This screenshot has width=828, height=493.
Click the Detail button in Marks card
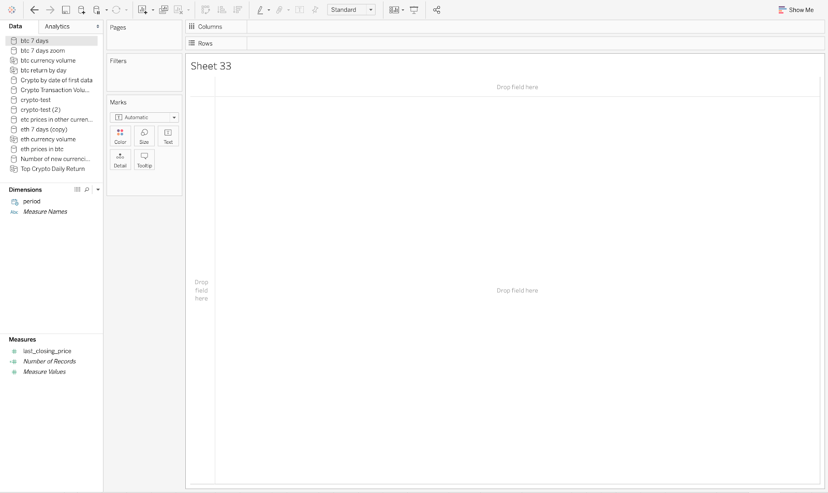point(120,160)
